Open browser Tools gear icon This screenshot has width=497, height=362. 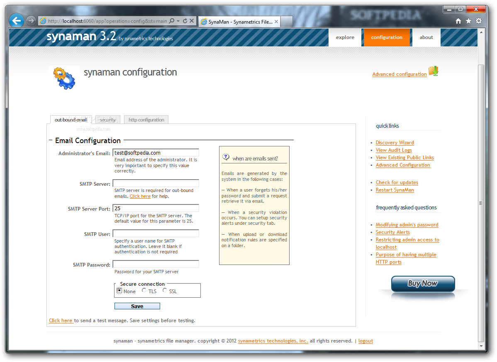click(x=479, y=21)
